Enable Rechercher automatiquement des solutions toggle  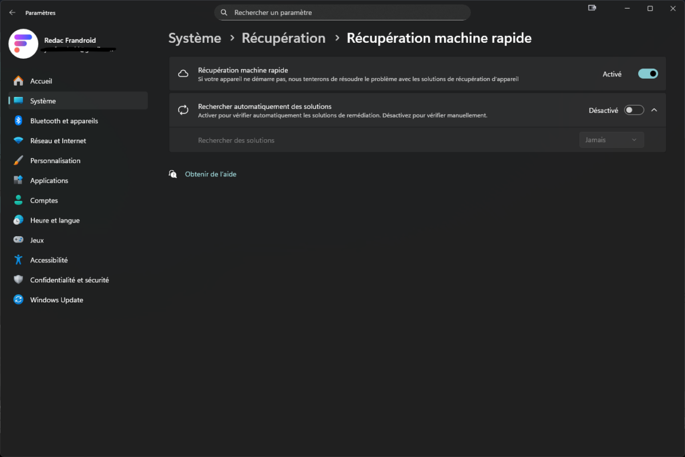tap(634, 110)
